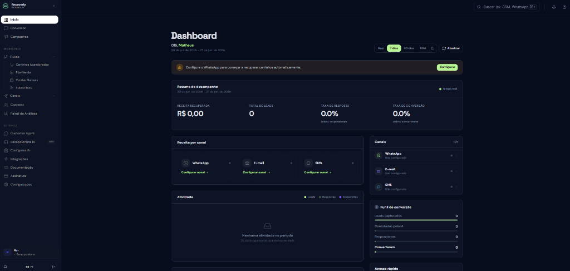Image resolution: width=570 pixels, height=271 pixels.
Task: Click E-mail icon in Receita por canal
Action: [x=247, y=163]
